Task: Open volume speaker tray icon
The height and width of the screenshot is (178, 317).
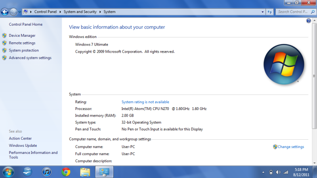Action: [279, 172]
